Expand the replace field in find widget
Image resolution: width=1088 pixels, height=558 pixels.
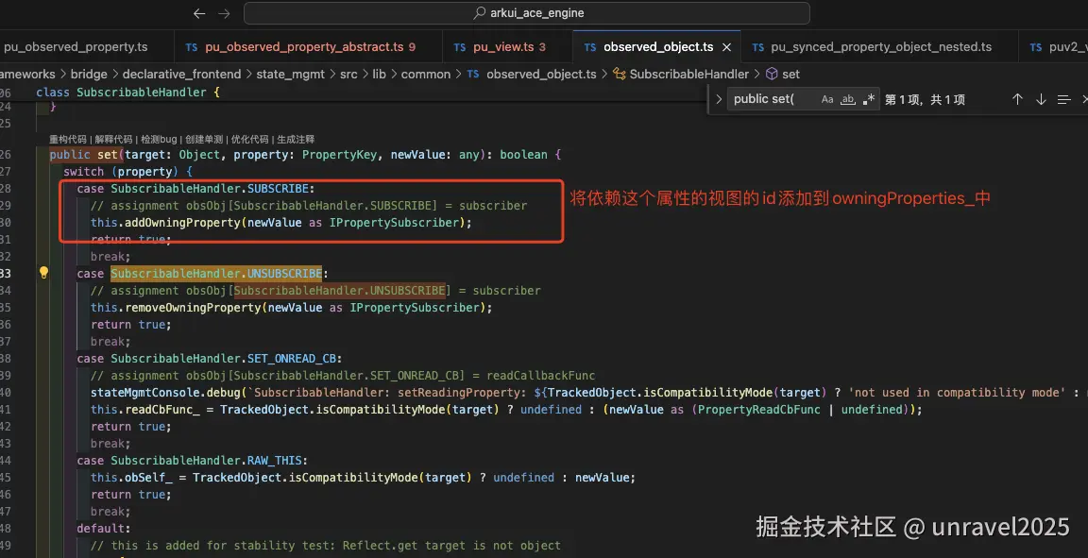point(719,99)
